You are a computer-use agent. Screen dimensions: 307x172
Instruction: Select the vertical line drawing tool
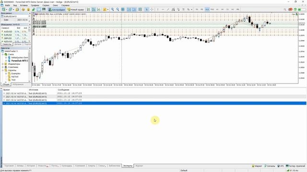158,10
